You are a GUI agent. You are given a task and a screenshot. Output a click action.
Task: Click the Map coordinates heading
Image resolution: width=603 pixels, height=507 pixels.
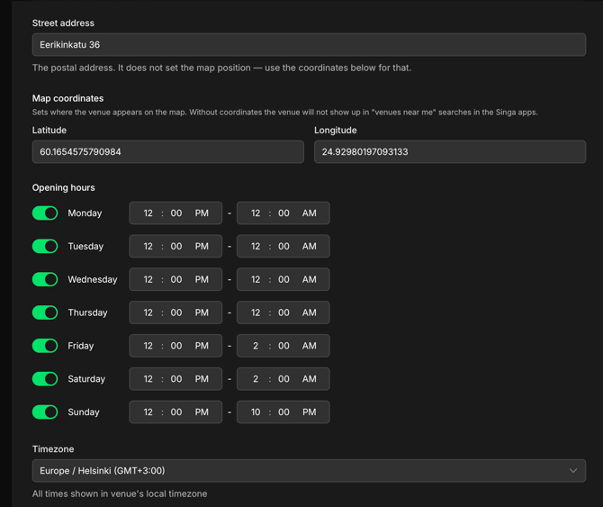67,98
